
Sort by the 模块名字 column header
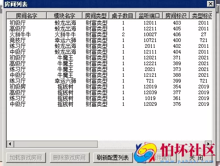(64, 16)
